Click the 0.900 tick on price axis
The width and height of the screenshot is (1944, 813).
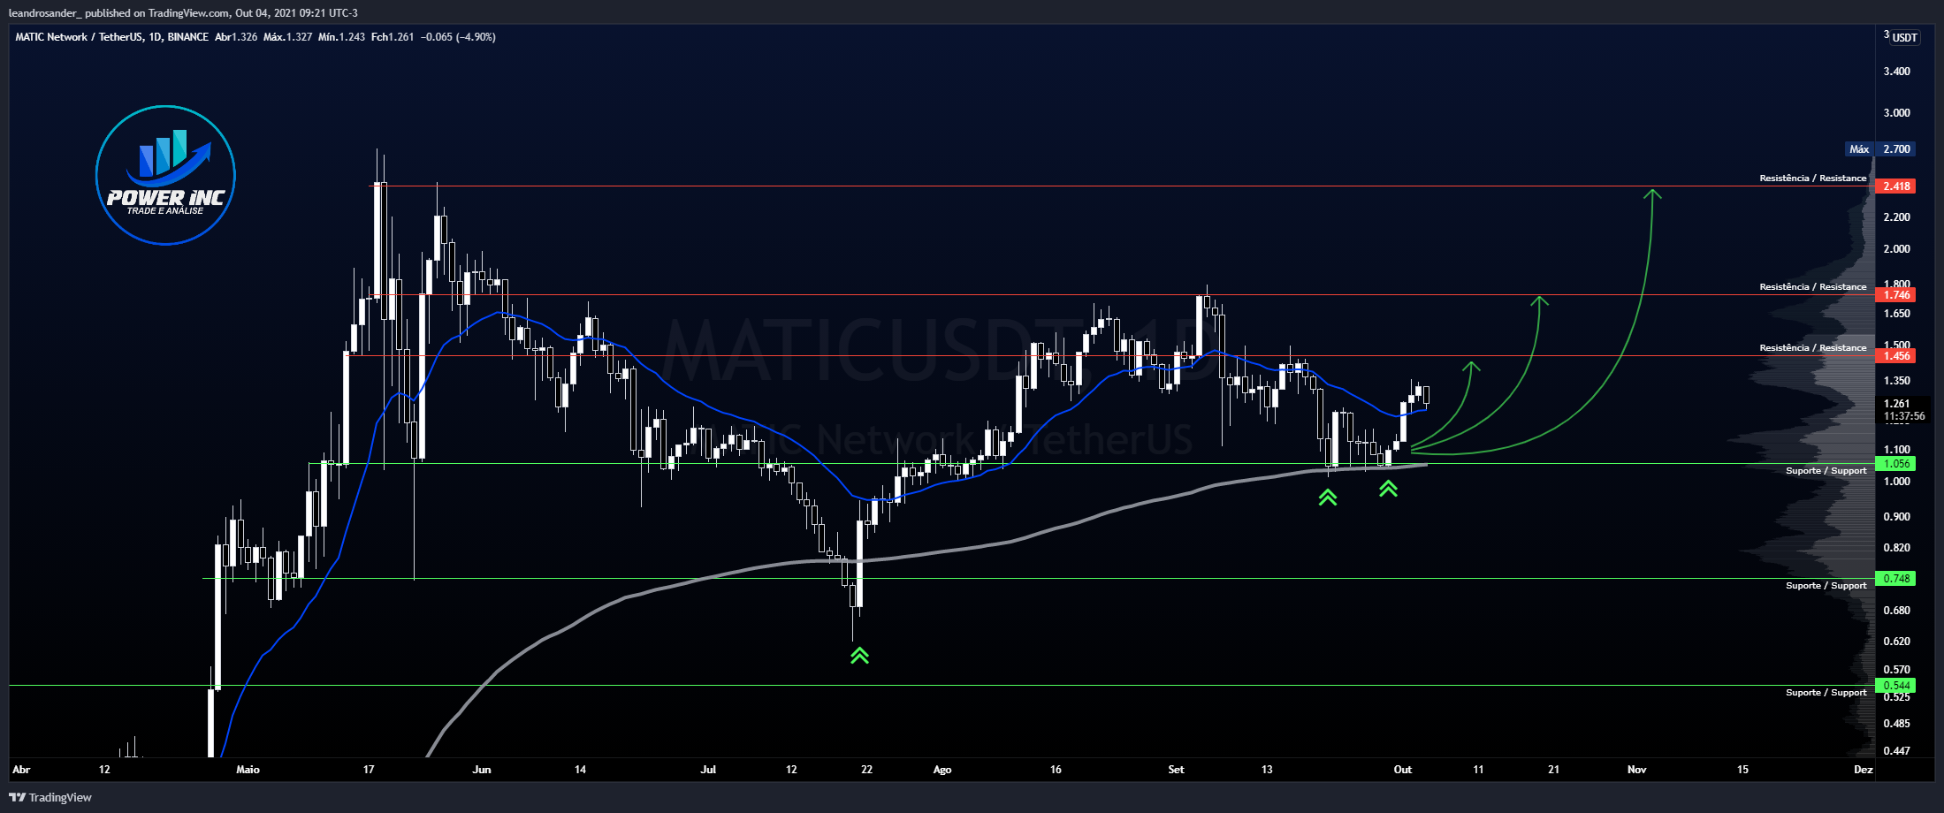pos(1896,517)
